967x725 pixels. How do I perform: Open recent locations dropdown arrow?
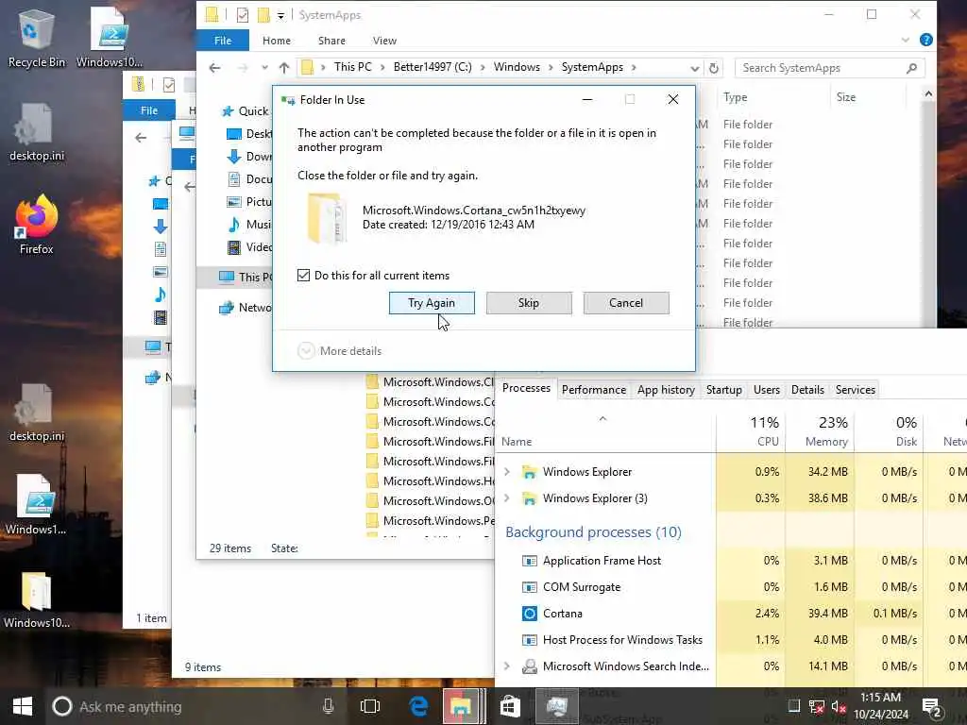click(x=264, y=68)
